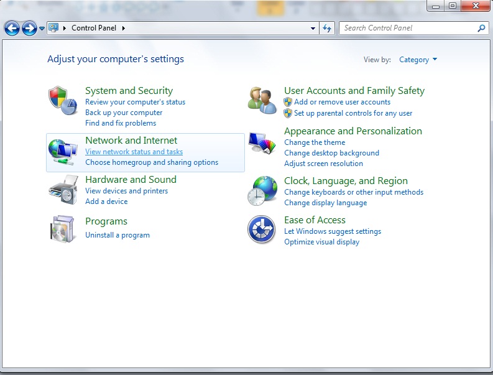The width and height of the screenshot is (493, 375).
Task: Click into the Search Control Panel field
Action: [x=407, y=28]
